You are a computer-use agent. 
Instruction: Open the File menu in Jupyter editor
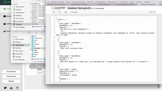pyautogui.click(x=54, y=12)
